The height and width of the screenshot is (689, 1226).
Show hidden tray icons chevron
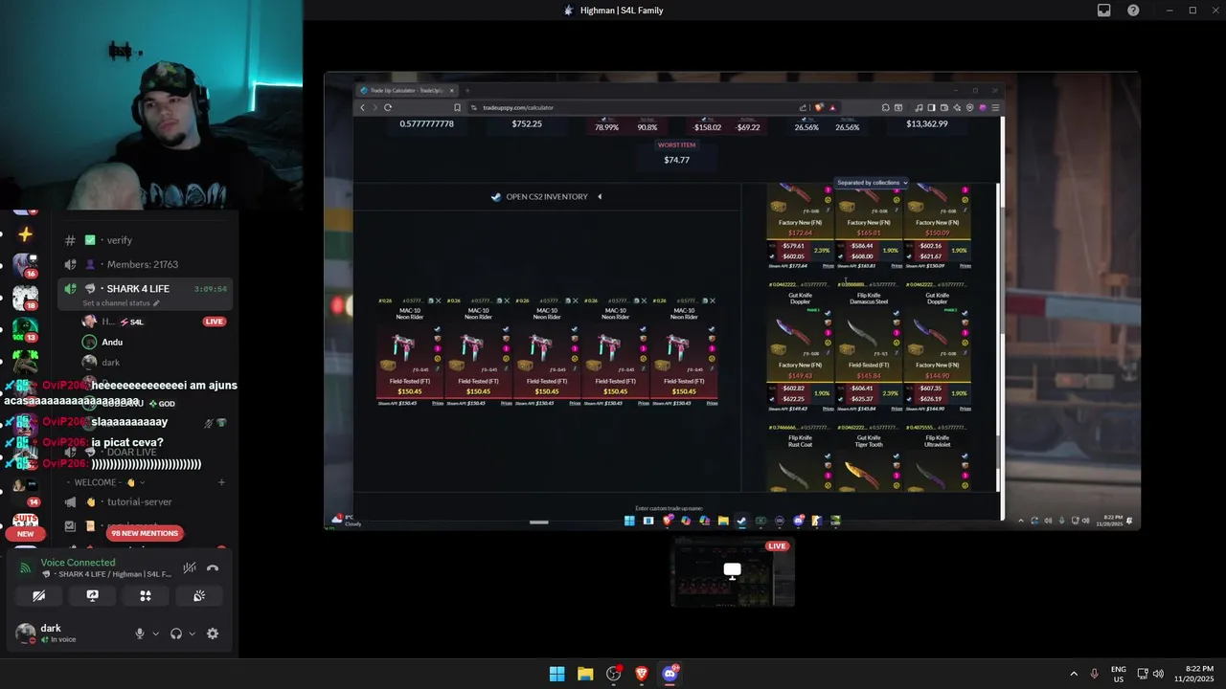1074,674
